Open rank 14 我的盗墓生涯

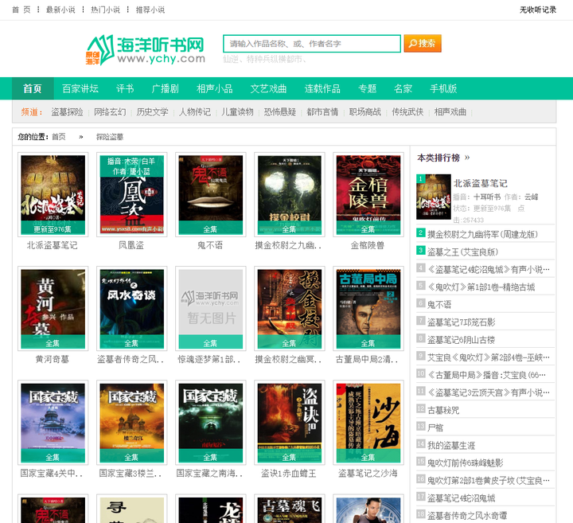(x=451, y=445)
